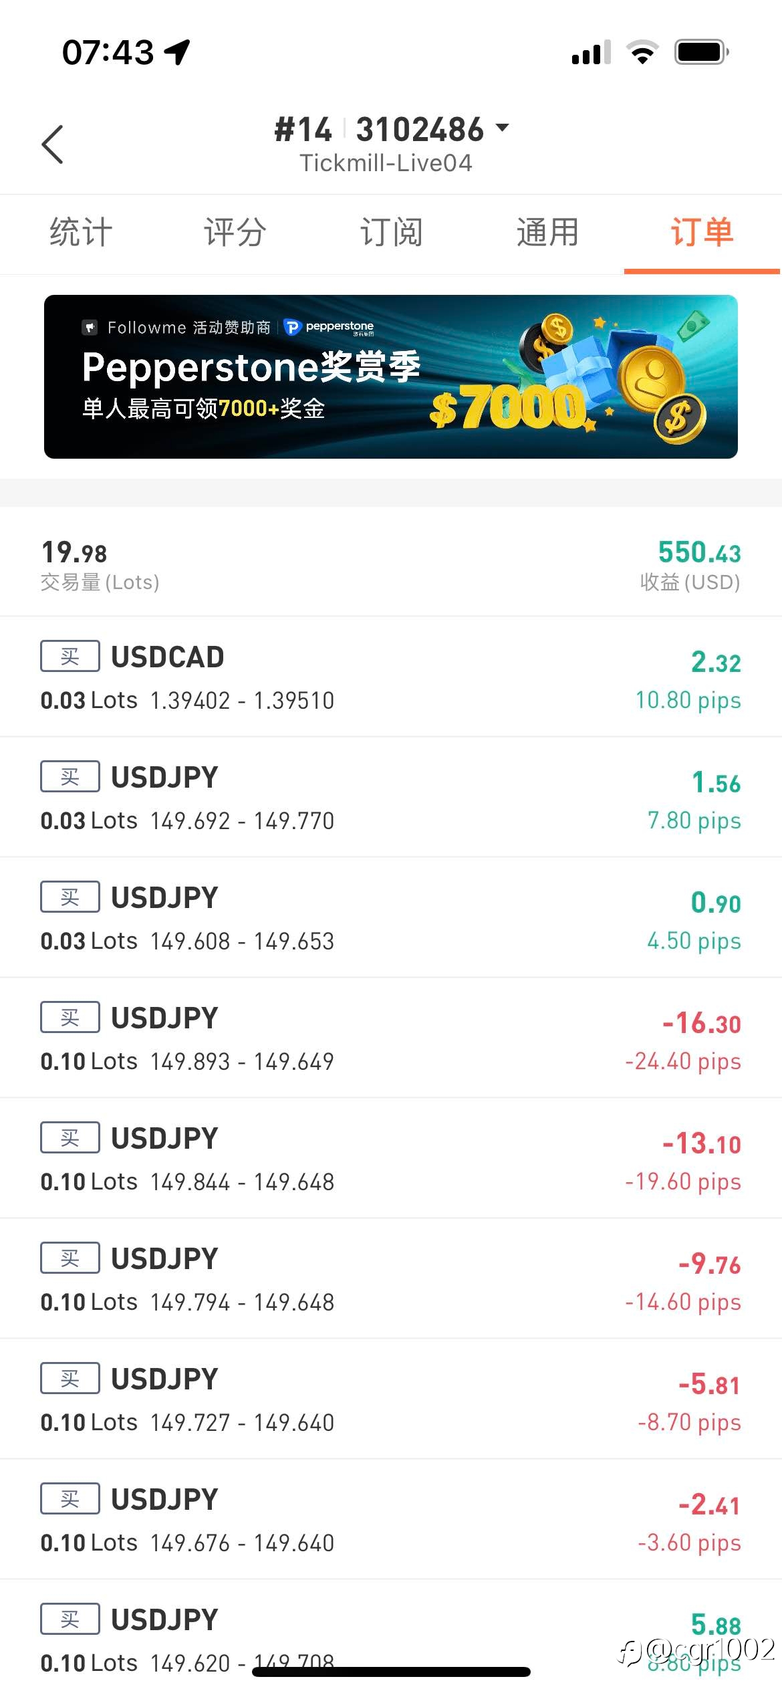Open USDJPY order with 1.56 profit
Image resolution: width=782 pixels, height=1693 pixels.
[391, 797]
